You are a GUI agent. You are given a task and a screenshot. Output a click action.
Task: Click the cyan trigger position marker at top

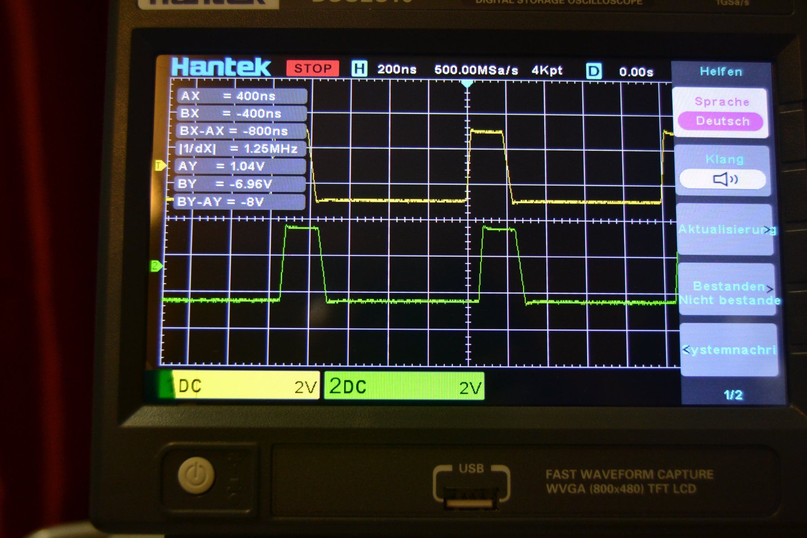(467, 84)
